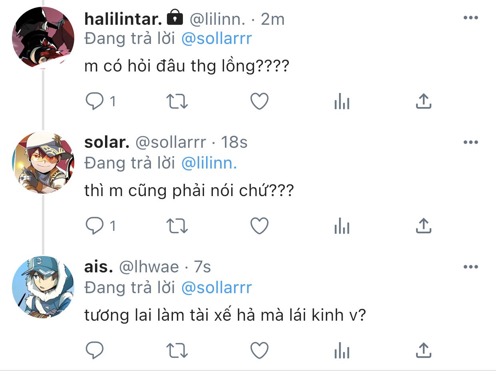Share halilintar's tweet
This screenshot has height=371, width=496.
pyautogui.click(x=423, y=102)
